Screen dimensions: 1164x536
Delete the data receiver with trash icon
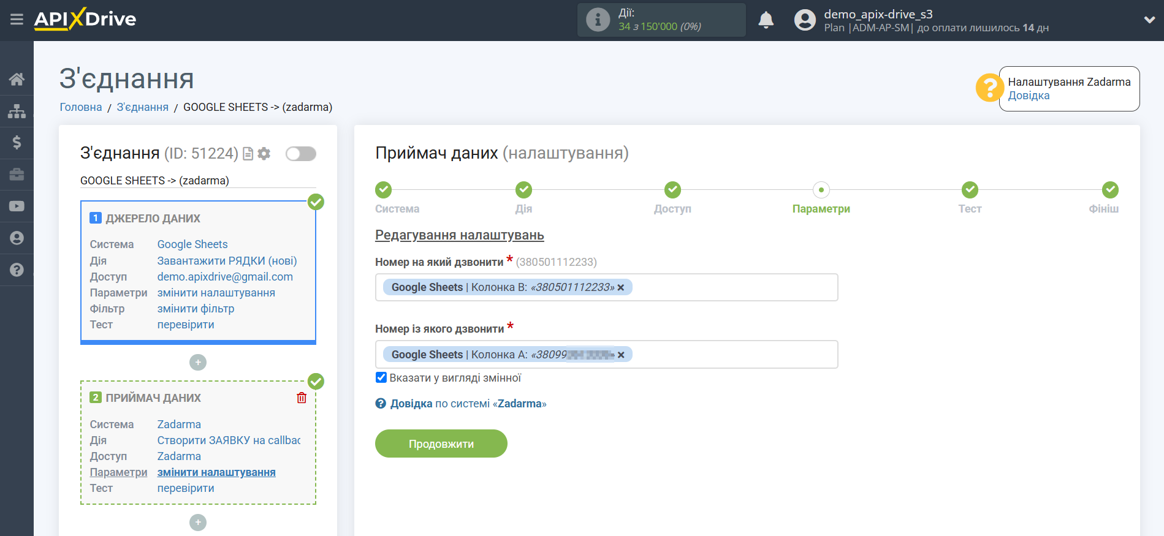pyautogui.click(x=302, y=398)
